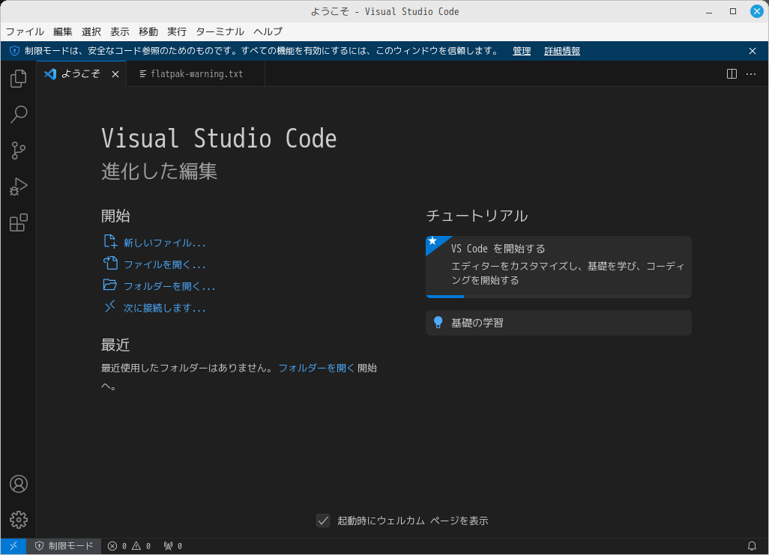Close the ようこそ tab
Viewport: 769px width, 555px height.
click(x=115, y=74)
